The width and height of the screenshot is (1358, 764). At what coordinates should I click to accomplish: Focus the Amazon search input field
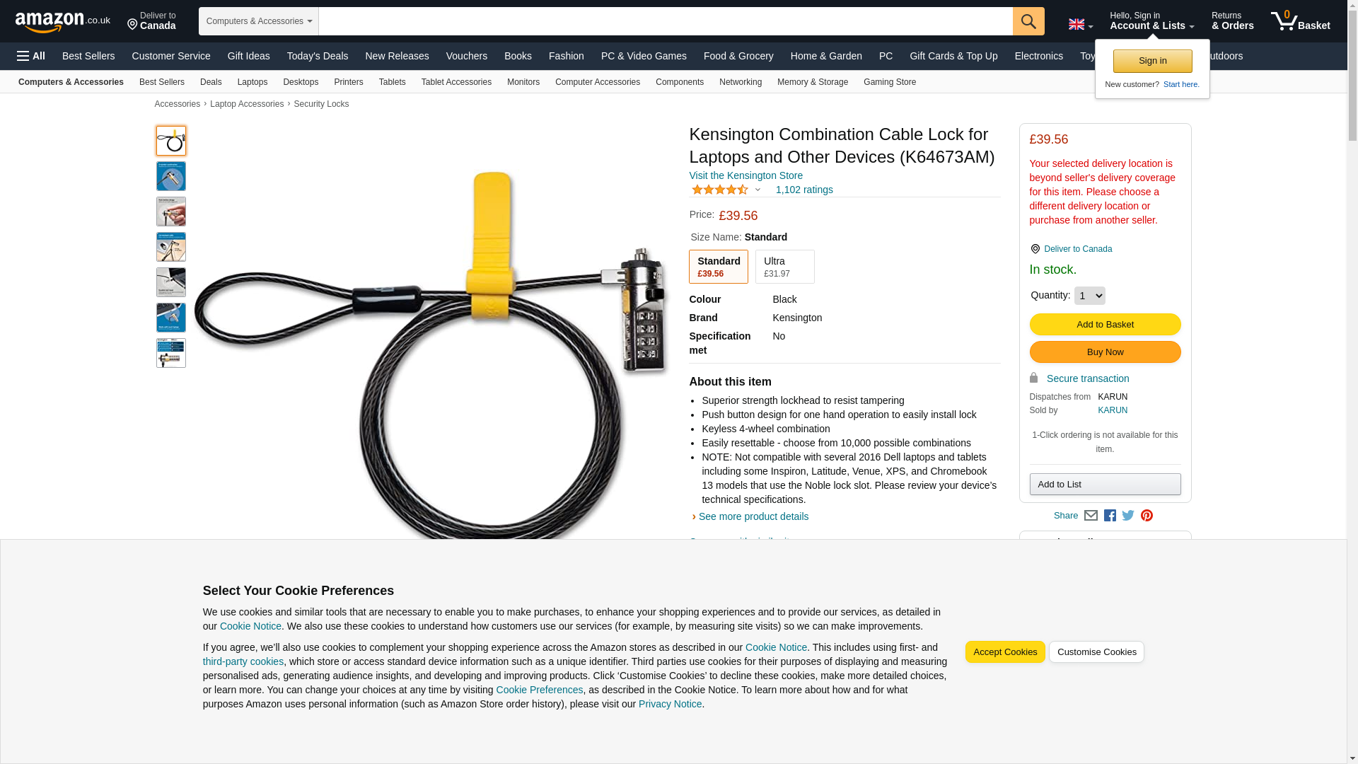[666, 21]
